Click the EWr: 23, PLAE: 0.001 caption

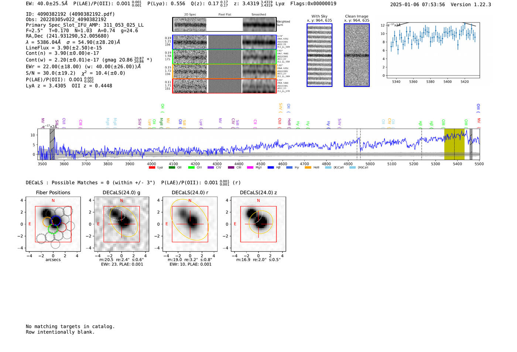(x=122, y=264)
